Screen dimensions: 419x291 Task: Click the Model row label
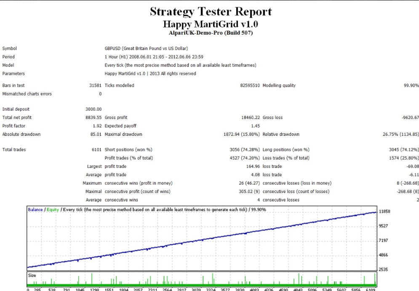point(8,65)
